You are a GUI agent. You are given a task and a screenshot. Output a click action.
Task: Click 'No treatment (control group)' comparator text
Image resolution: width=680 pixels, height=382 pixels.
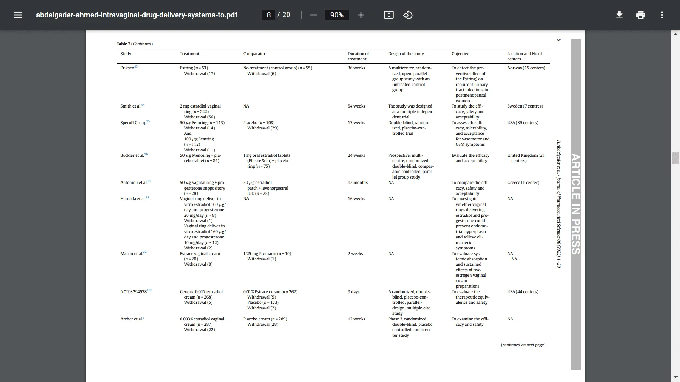[x=270, y=68]
